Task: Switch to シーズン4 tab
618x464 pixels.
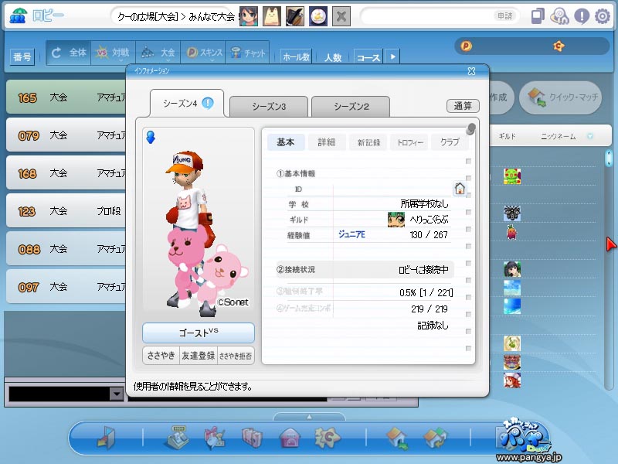Action: [187, 104]
